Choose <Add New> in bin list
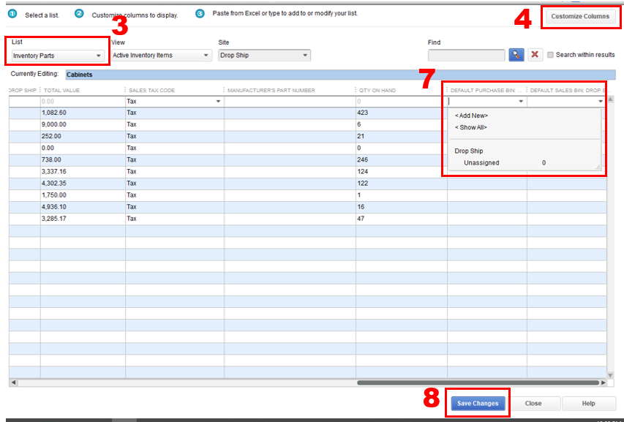Viewport: 624px width, 422px height. tap(471, 116)
